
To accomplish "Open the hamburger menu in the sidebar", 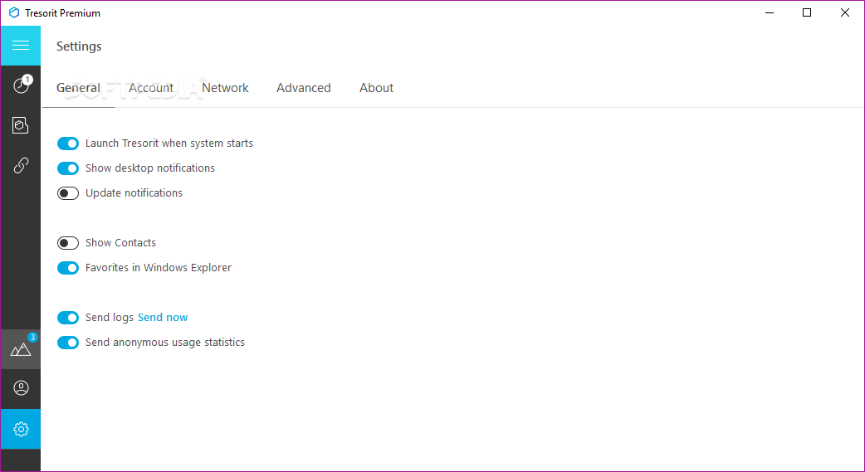I will click(21, 46).
